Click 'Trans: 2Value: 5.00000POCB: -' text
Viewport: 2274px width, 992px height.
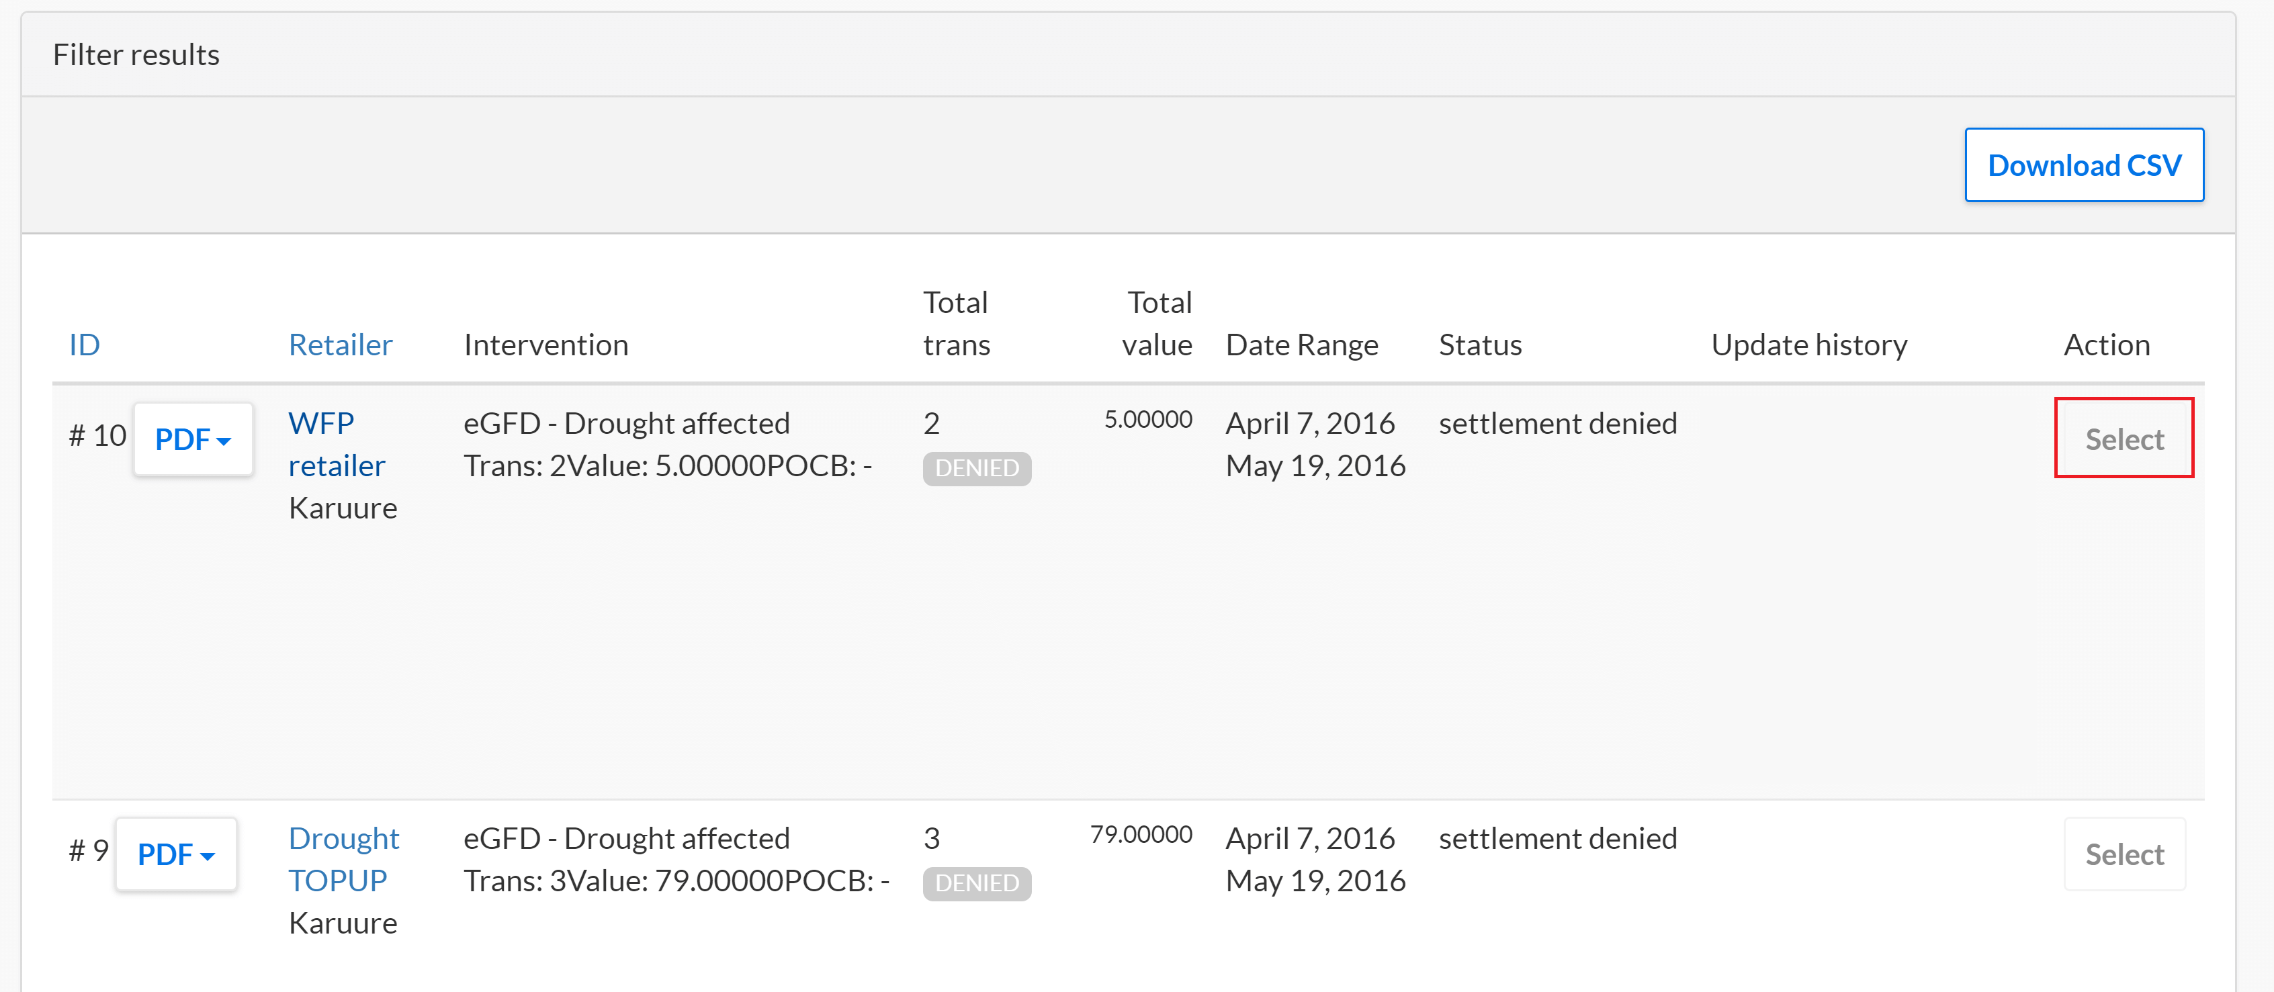[667, 465]
